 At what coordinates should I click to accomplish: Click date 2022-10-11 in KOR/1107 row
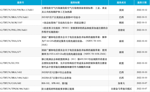click(x=142, y=23)
